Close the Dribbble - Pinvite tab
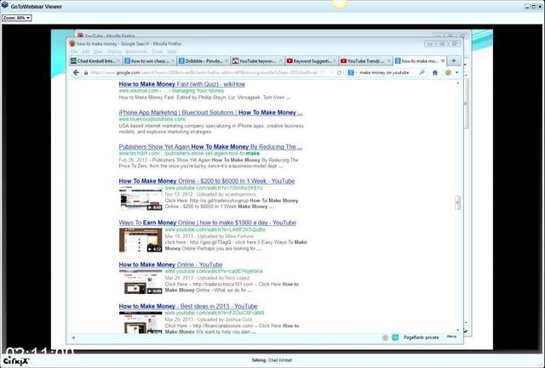This screenshot has height=368, width=545. point(227,61)
